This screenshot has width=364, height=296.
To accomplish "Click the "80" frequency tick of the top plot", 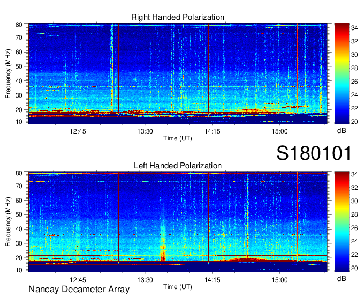I will [x=19, y=25].
